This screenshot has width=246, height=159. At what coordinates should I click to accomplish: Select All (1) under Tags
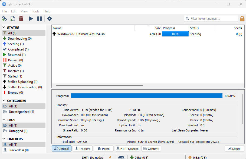(x=24, y=125)
